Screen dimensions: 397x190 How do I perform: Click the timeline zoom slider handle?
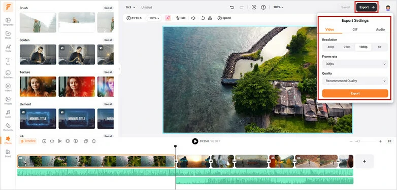[x=358, y=141]
